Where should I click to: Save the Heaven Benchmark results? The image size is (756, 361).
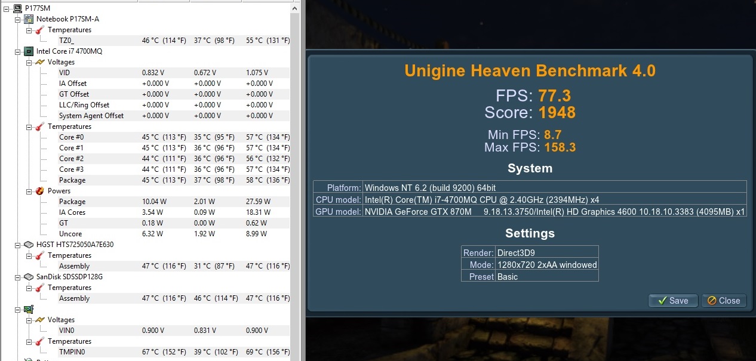(672, 301)
